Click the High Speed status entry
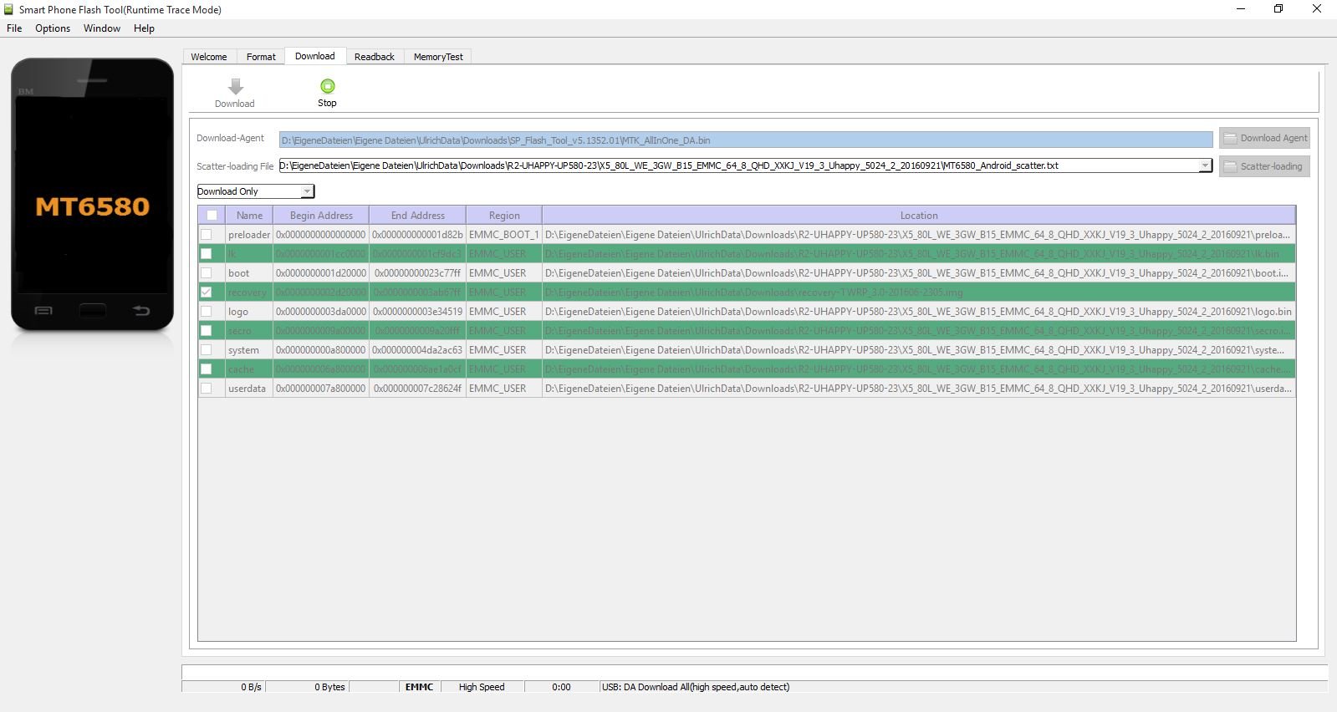This screenshot has width=1337, height=712. click(482, 687)
